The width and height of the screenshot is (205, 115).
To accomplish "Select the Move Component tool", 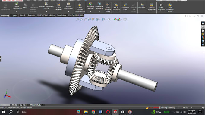I will point(68,6).
